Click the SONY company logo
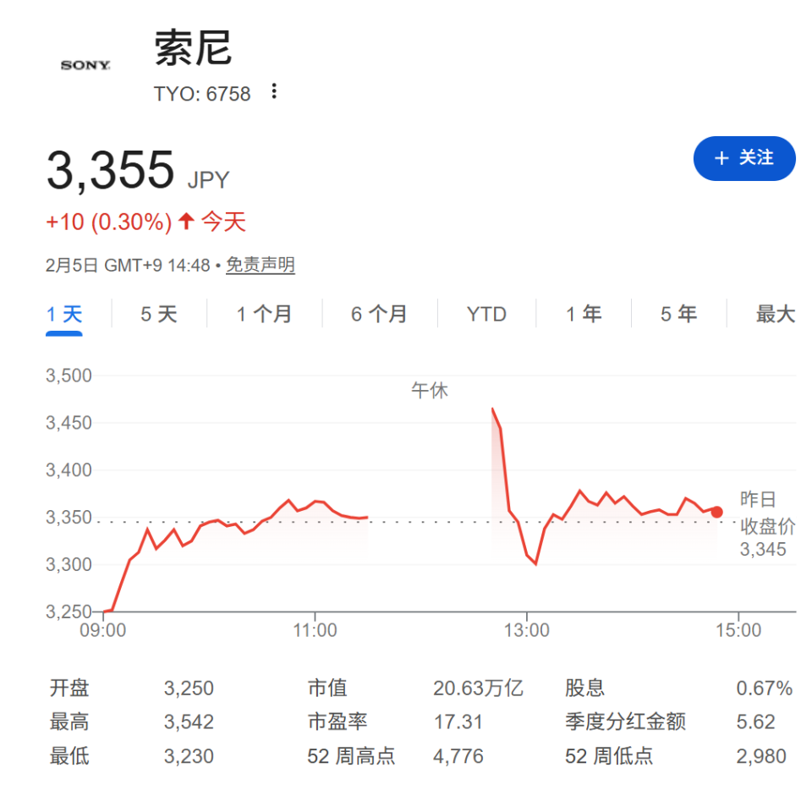The image size is (812, 812). pyautogui.click(x=84, y=64)
